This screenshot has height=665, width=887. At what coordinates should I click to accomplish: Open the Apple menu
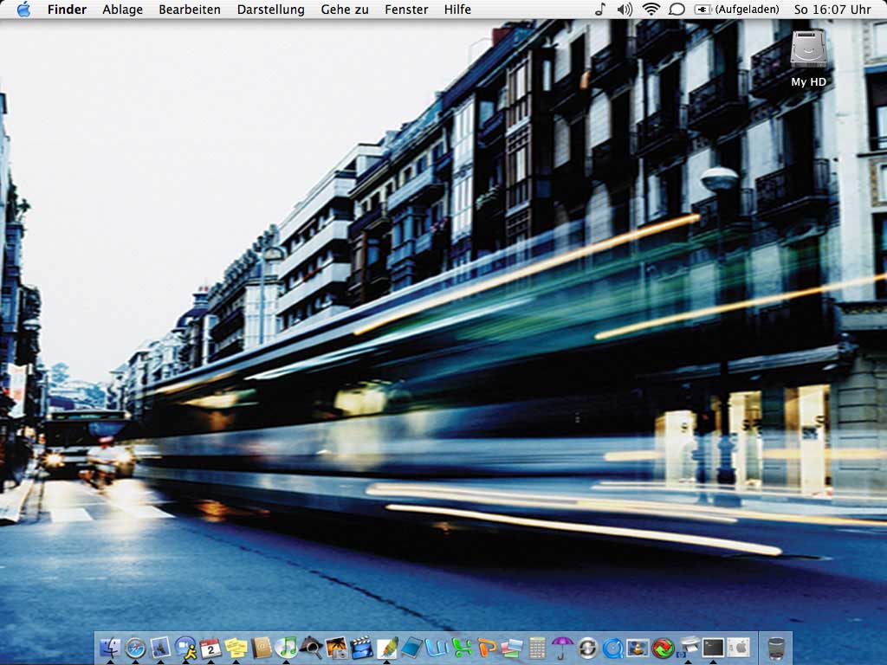(x=23, y=9)
